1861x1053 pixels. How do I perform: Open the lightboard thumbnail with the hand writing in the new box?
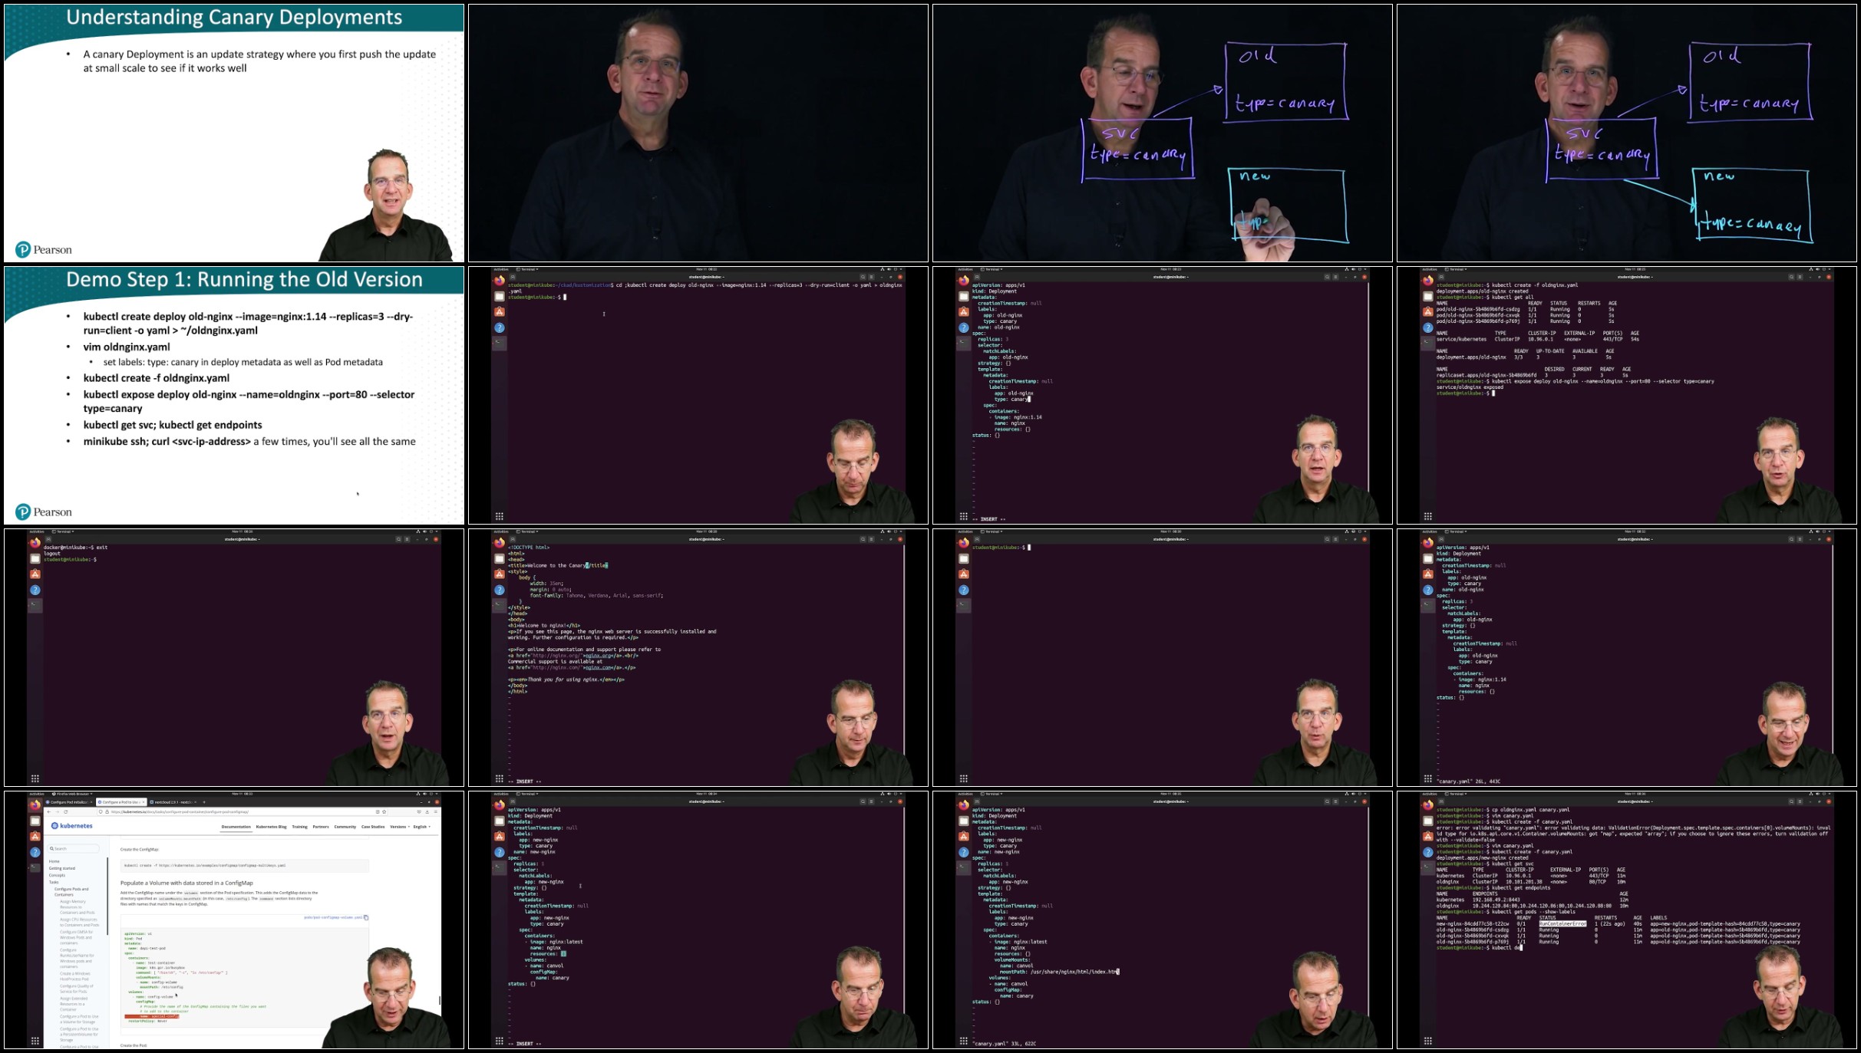[1163, 133]
